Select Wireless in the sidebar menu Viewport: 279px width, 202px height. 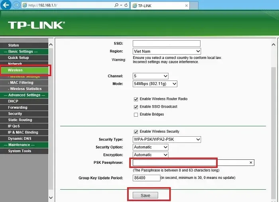(x=25, y=70)
